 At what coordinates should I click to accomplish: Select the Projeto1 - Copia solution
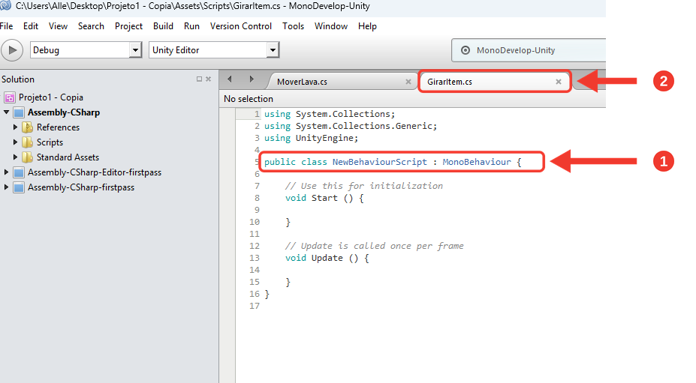coord(50,97)
